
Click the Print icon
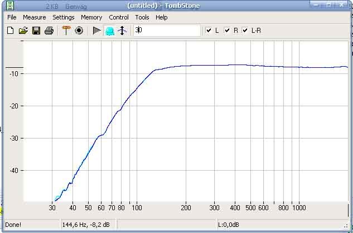point(49,31)
